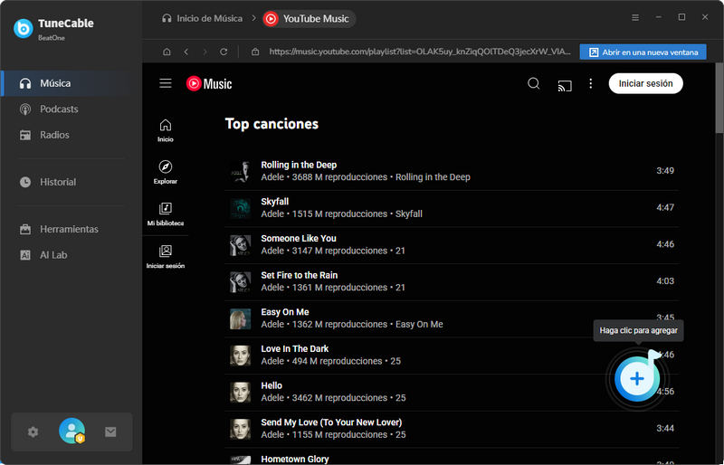
Task: Switch to the Inicio de Música tab
Action: pos(202,18)
